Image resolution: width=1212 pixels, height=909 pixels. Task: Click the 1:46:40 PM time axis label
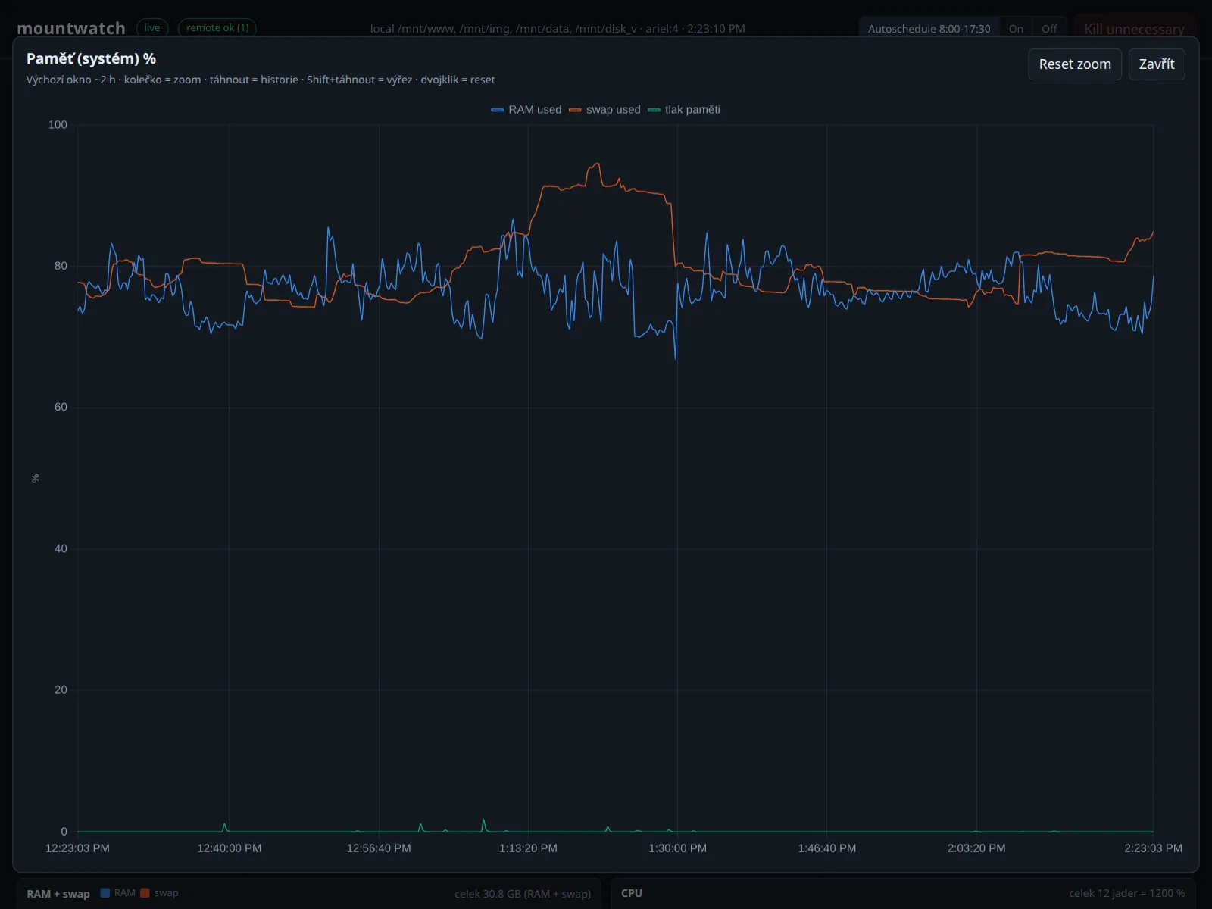pos(827,848)
